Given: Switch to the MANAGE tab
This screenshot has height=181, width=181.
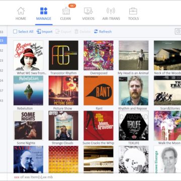Looking at the screenshot, I should coord(44,14).
